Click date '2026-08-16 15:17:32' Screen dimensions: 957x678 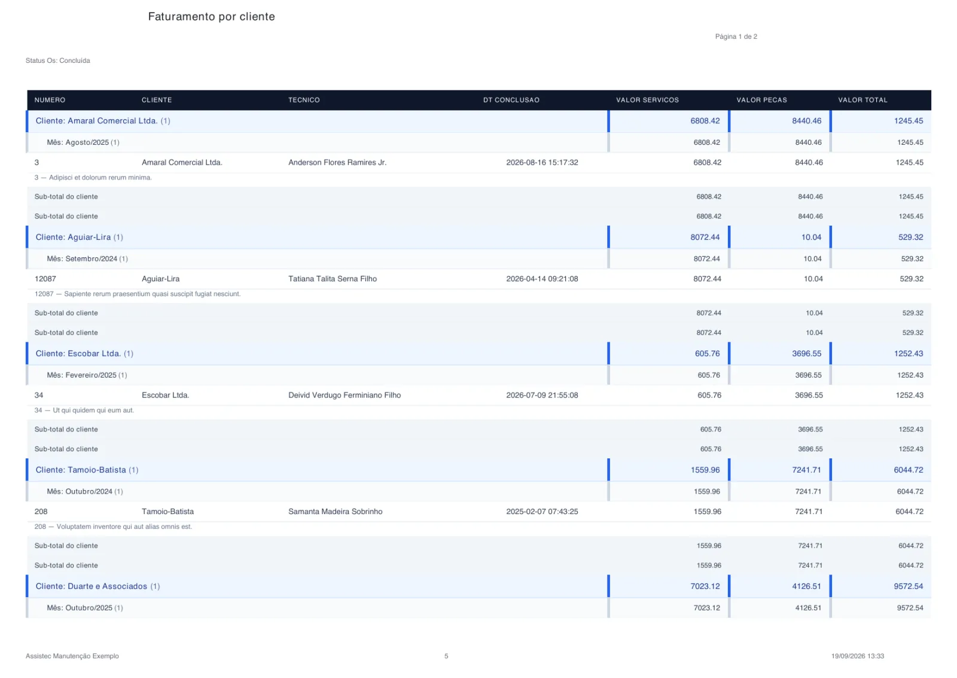click(x=542, y=162)
